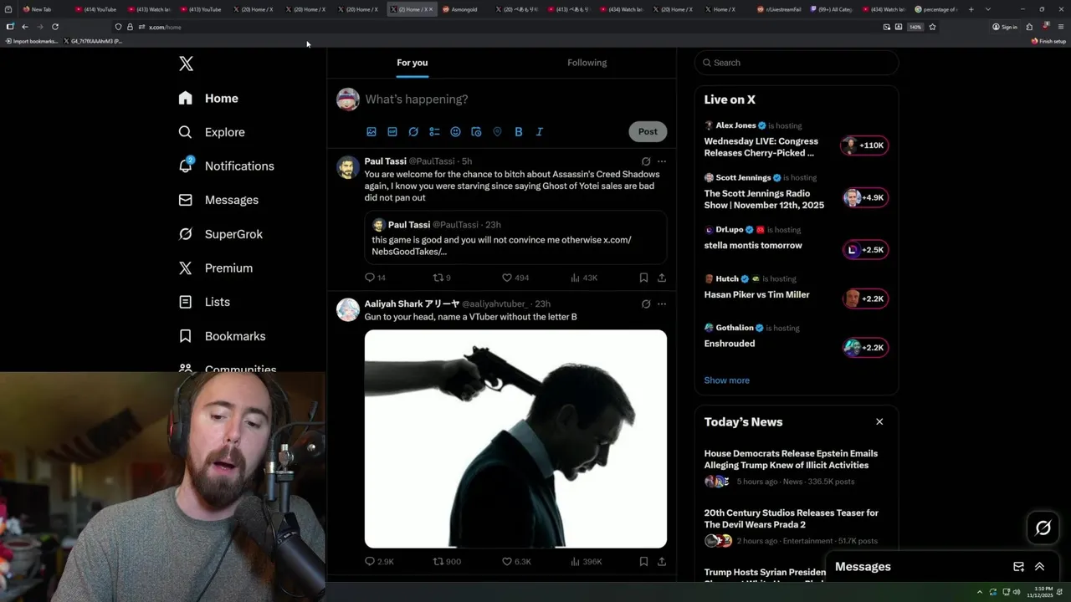Screen dimensions: 1071x602
Task: Click the schedule post icon
Action: coord(476,132)
